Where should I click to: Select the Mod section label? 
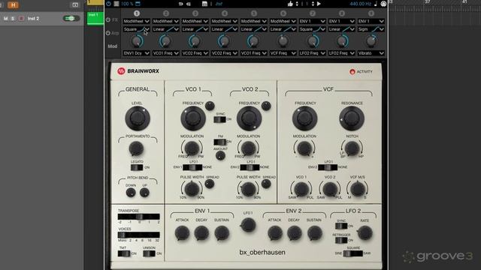[x=112, y=46]
